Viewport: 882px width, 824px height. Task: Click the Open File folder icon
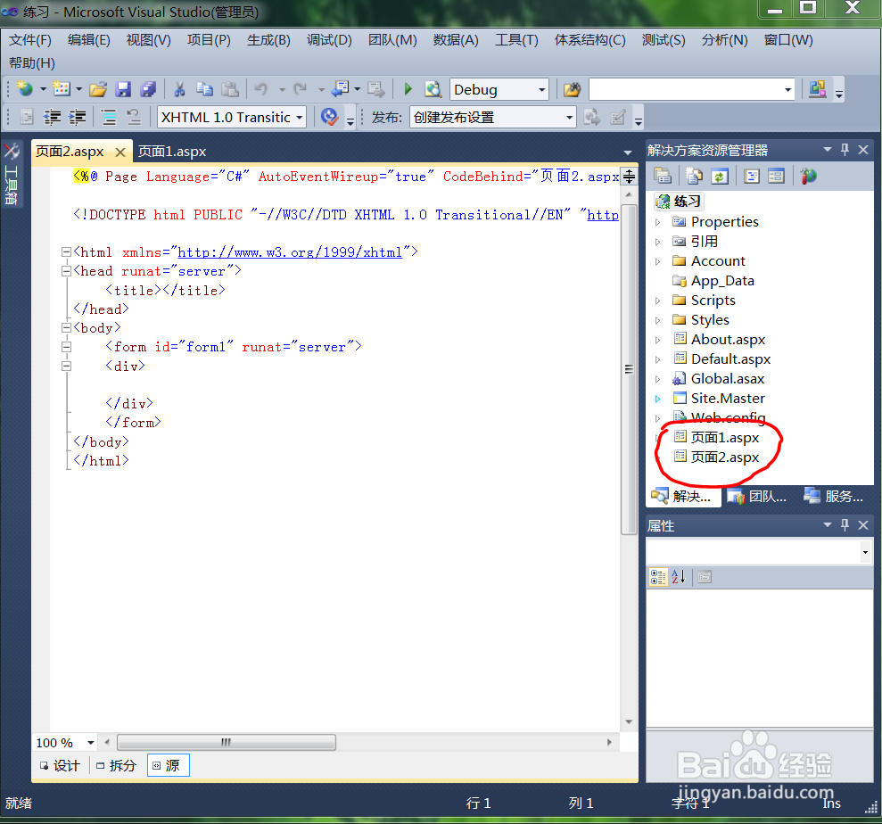point(98,89)
